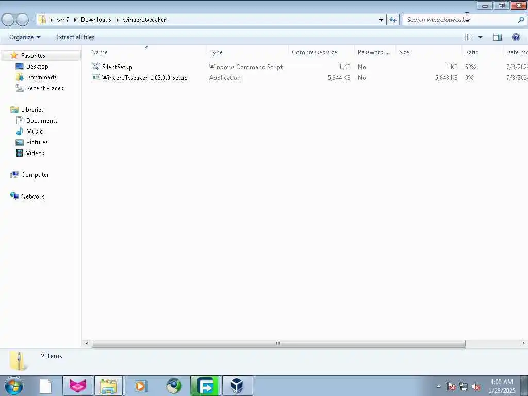Expand the address bar history dropdown
This screenshot has width=528, height=396.
[381, 20]
